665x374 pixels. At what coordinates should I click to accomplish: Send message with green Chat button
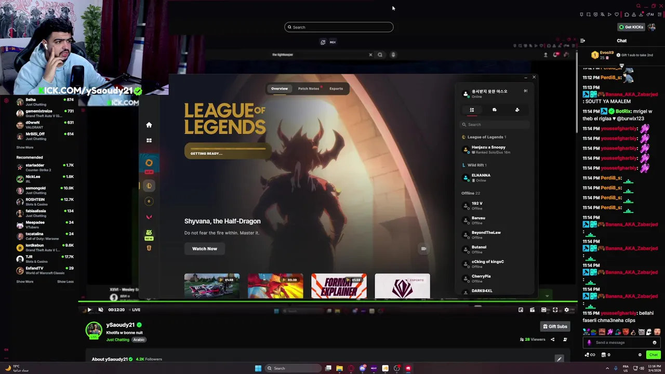653,355
